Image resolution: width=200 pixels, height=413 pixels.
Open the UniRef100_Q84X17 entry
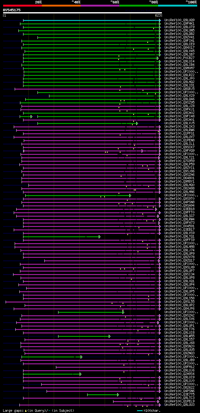point(180,48)
